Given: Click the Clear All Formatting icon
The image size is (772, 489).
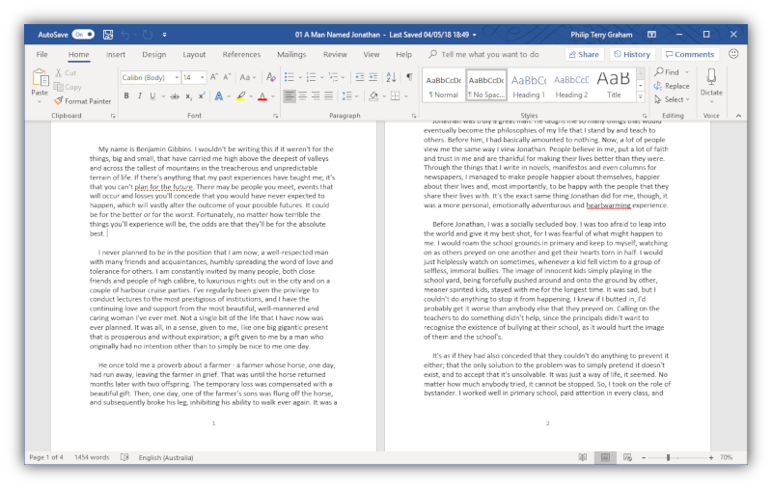Looking at the screenshot, I should pos(270,77).
